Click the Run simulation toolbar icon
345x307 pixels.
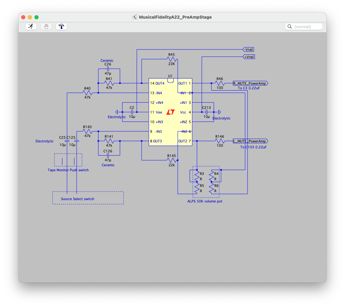[x=31, y=27]
